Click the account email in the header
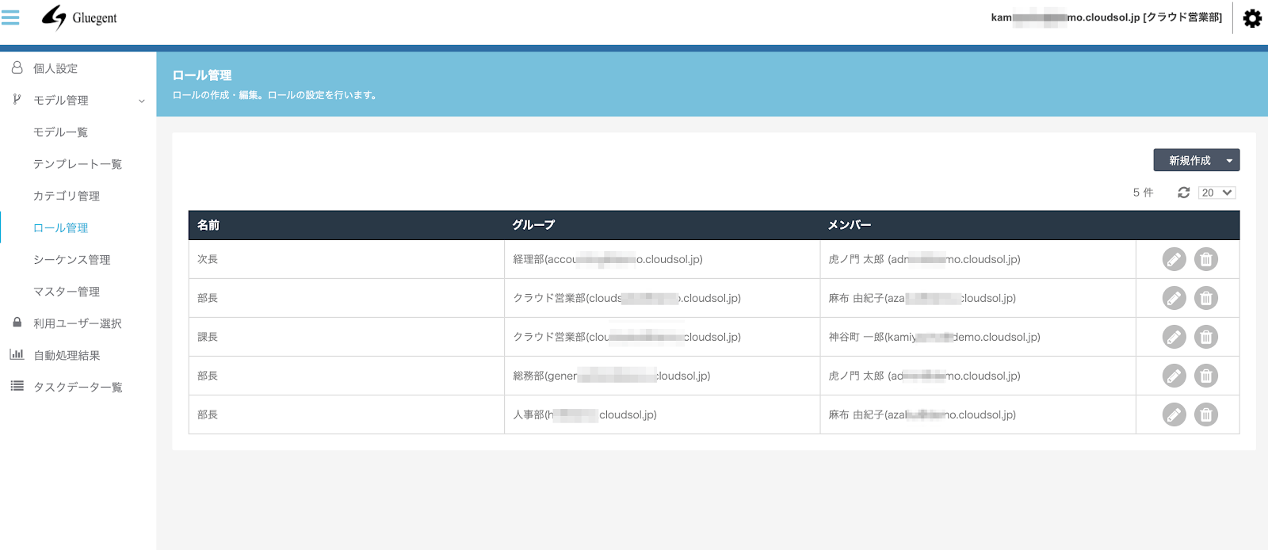 tap(1106, 17)
